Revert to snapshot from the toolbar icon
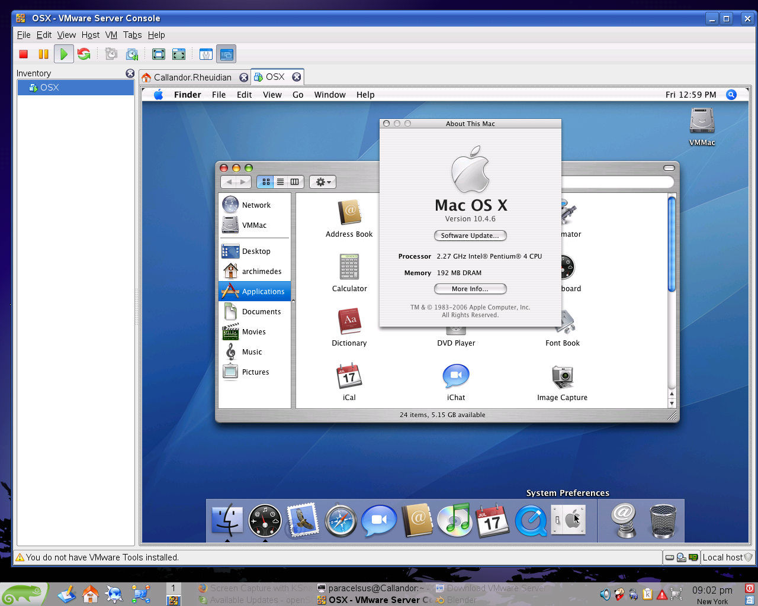758x606 pixels. pyautogui.click(x=132, y=54)
